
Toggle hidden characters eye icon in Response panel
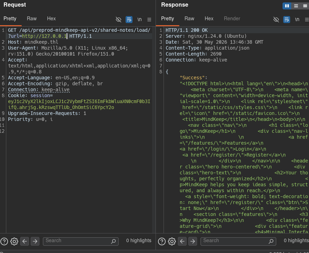[x=276, y=20]
